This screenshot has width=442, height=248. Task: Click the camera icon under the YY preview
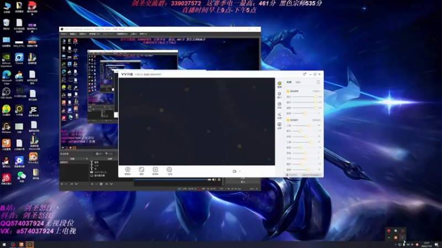click(x=234, y=171)
